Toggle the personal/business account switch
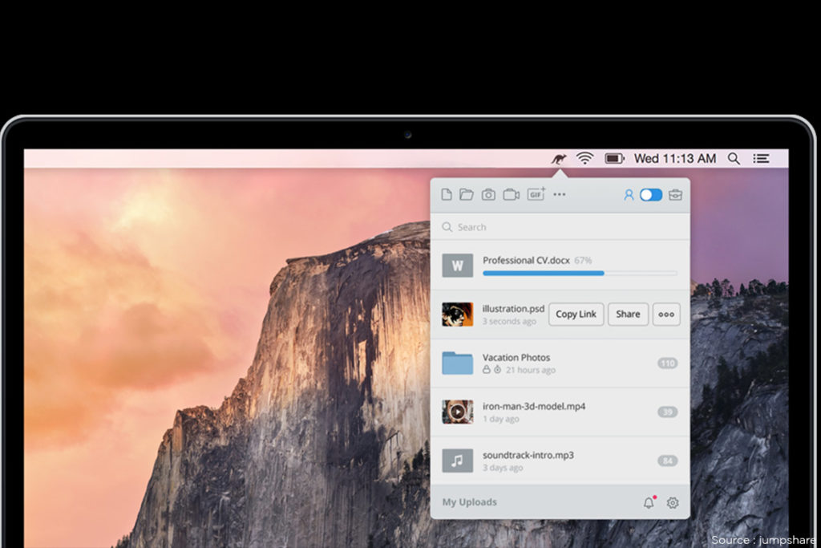This screenshot has width=821, height=548. pyautogui.click(x=651, y=195)
